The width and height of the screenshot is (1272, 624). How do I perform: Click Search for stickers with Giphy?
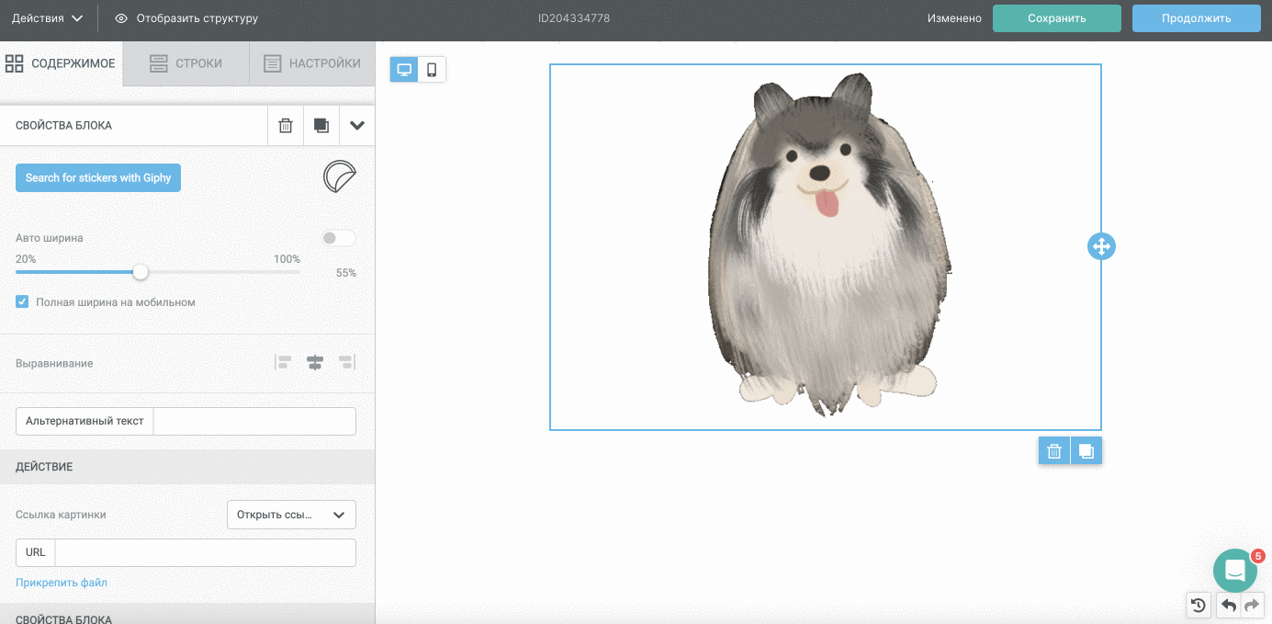click(98, 177)
